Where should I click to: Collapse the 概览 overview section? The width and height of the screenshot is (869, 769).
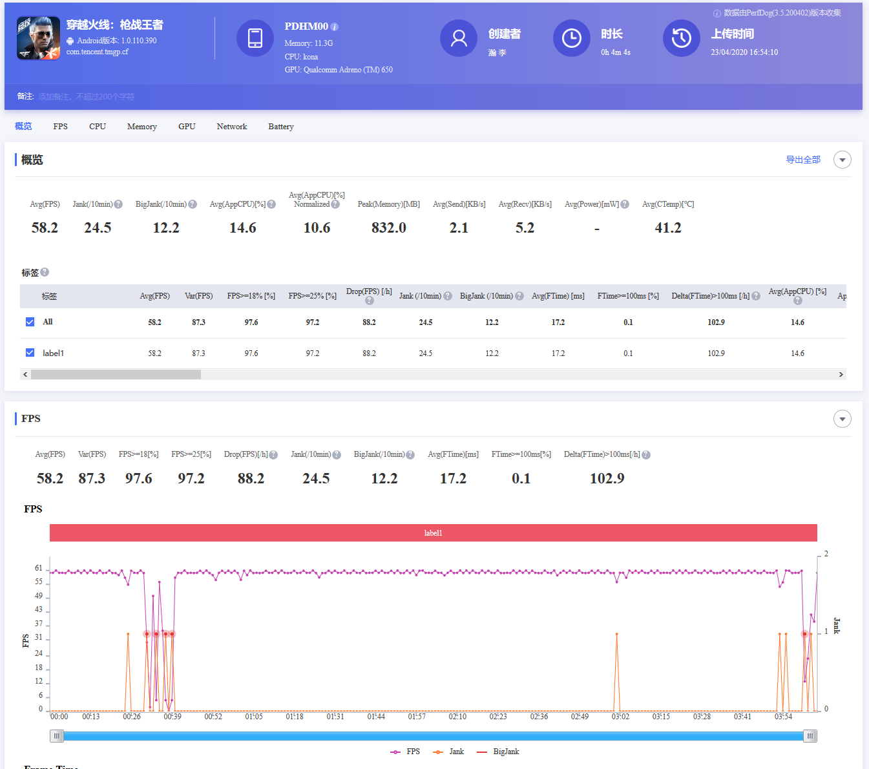pos(842,160)
